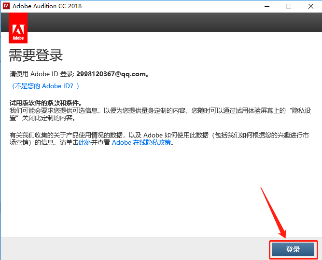The width and height of the screenshot is (322, 260).
Task: Maximize the Adobe Audition window
Action: pyautogui.click(x=289, y=6)
